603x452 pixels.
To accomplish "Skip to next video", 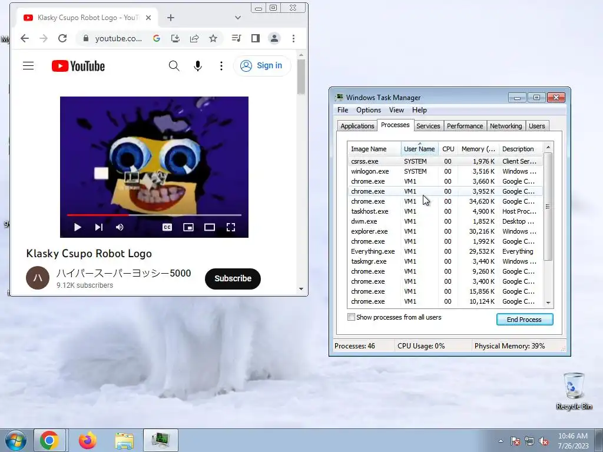I will [x=99, y=227].
